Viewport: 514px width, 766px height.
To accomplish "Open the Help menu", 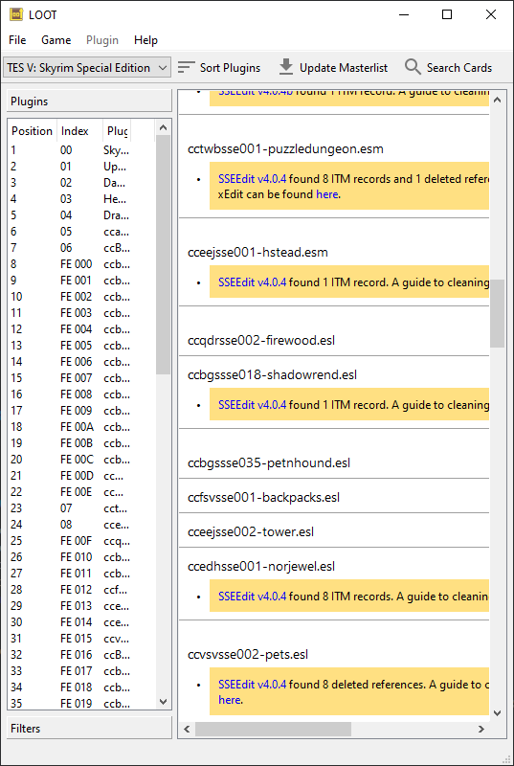I will pos(145,40).
